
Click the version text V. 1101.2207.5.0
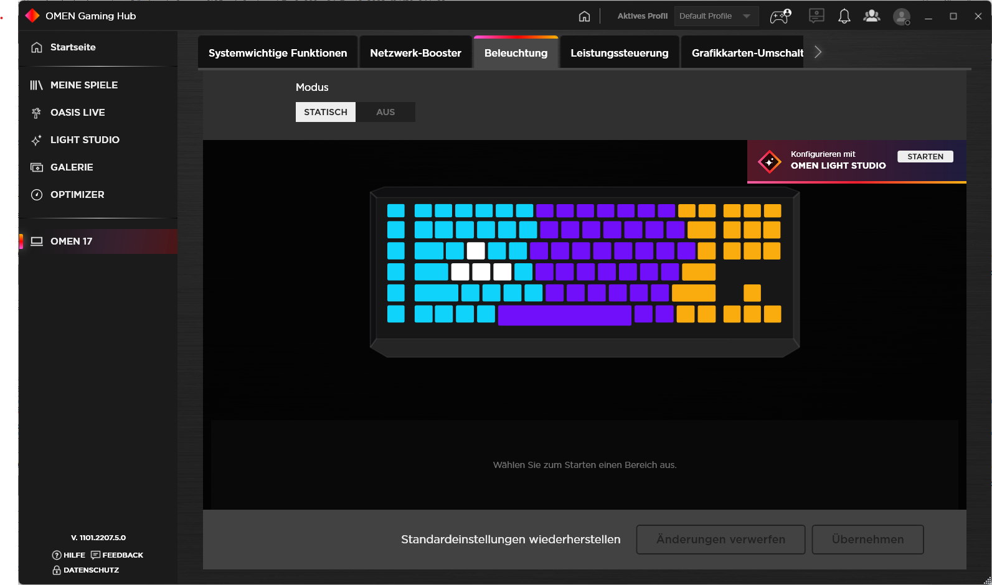pyautogui.click(x=98, y=538)
